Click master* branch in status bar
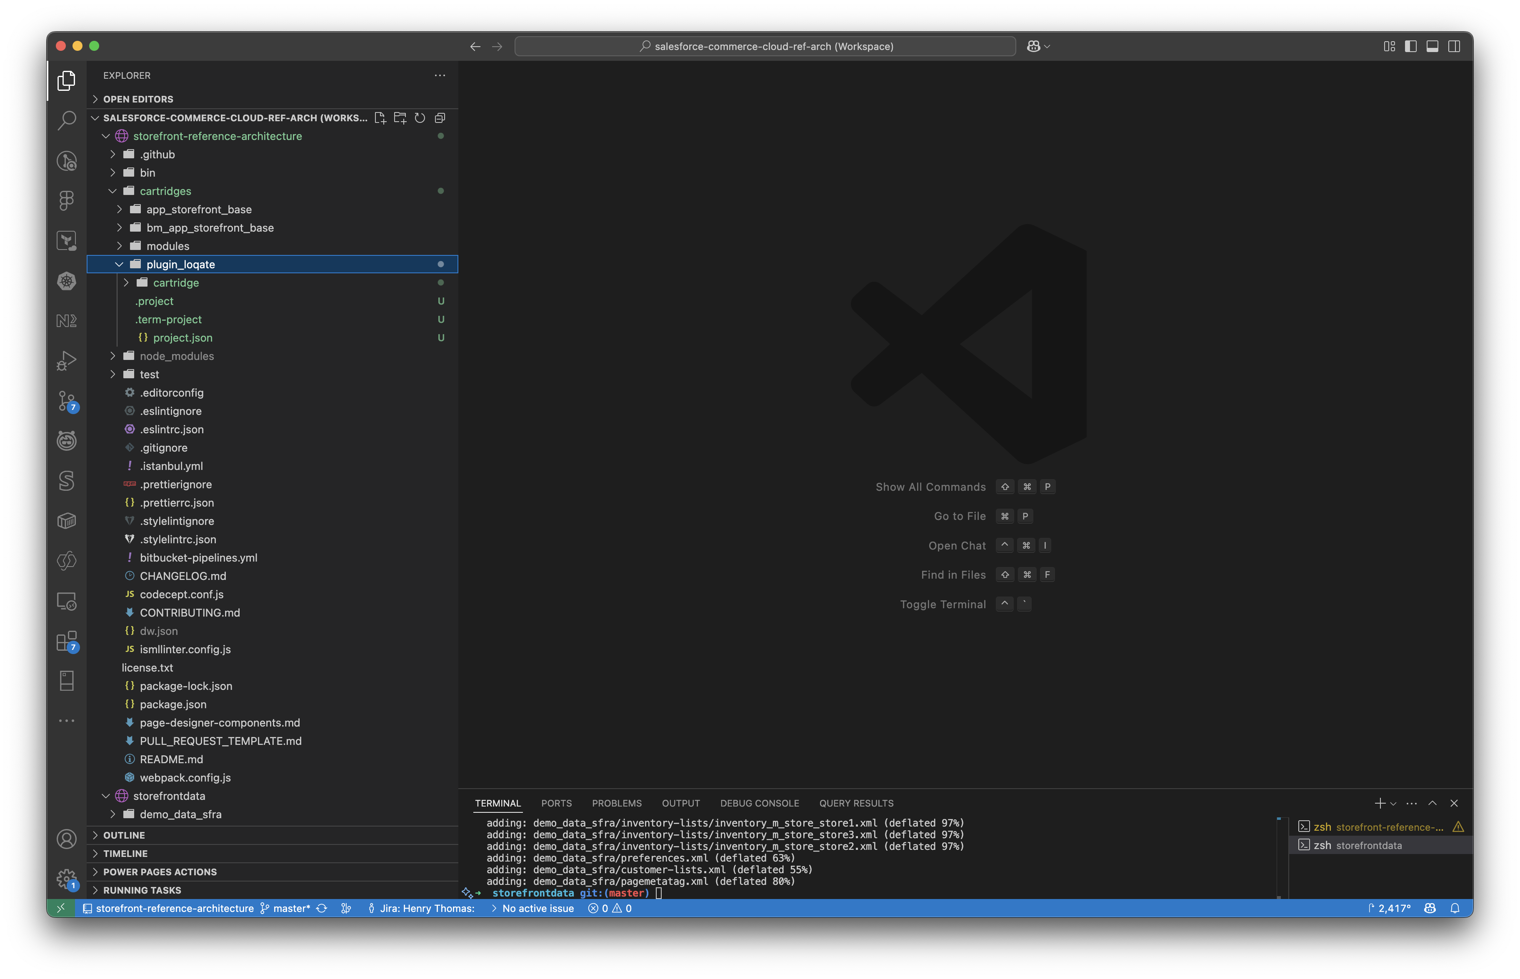The width and height of the screenshot is (1520, 979). [285, 909]
